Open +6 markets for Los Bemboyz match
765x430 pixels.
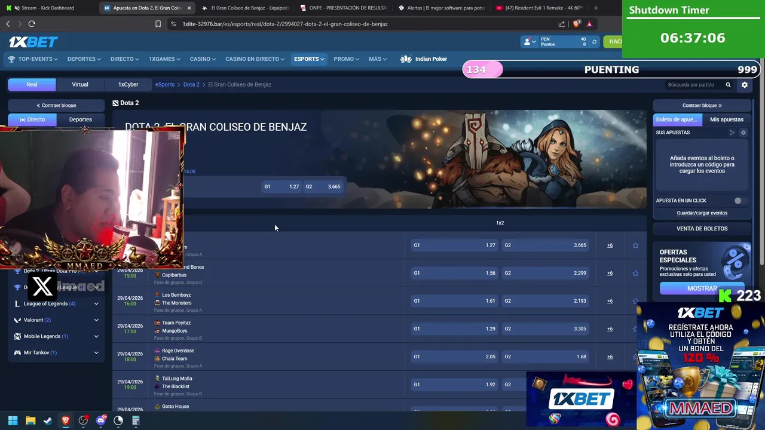(610, 301)
